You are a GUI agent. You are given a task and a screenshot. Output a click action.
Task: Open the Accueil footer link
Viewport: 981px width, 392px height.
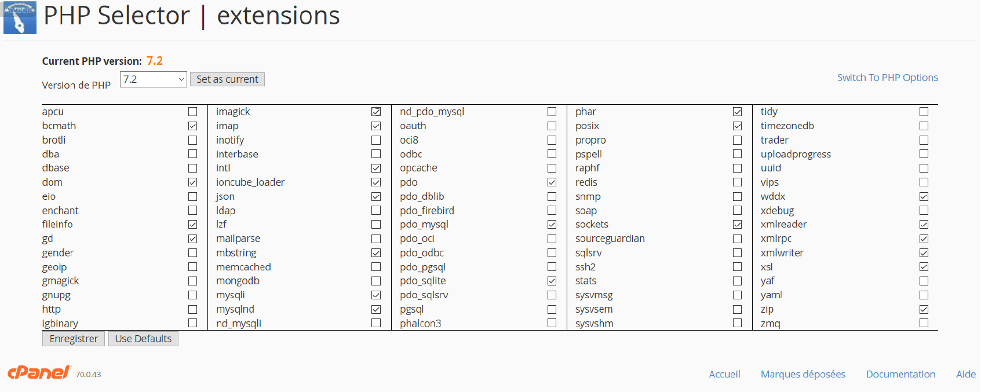(724, 374)
